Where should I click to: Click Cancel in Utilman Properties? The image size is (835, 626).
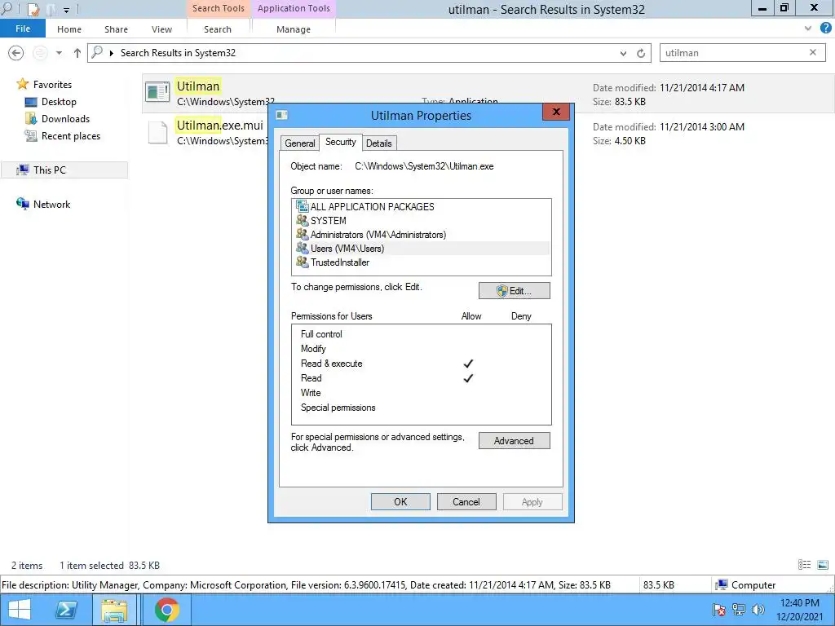[x=466, y=501]
